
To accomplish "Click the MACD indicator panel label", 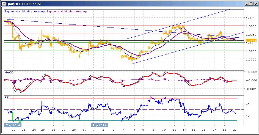I will [9, 73].
